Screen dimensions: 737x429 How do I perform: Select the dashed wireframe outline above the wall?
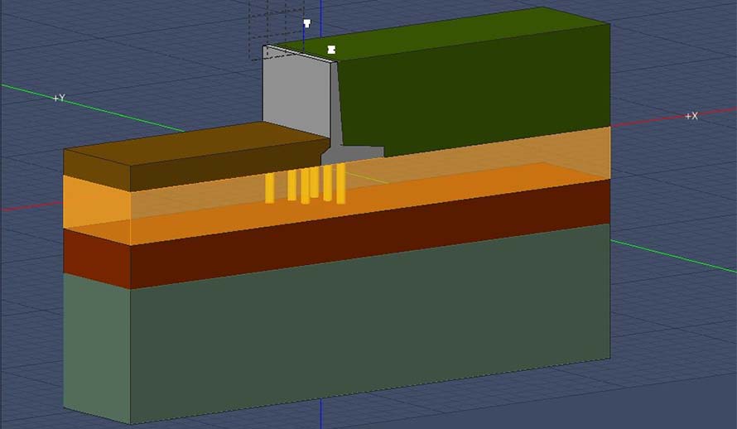277,29
